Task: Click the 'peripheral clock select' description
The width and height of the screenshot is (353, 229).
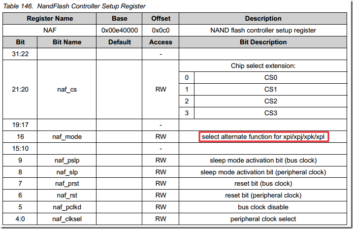Action: 263,219
